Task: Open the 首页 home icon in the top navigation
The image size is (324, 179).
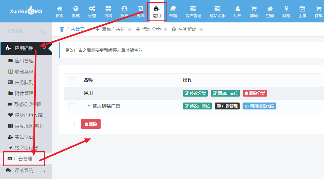Action: tap(60, 9)
